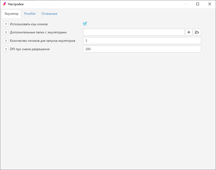This screenshot has width=216, height=170.
Task: Minimize the settings window
Action: click(186, 4)
